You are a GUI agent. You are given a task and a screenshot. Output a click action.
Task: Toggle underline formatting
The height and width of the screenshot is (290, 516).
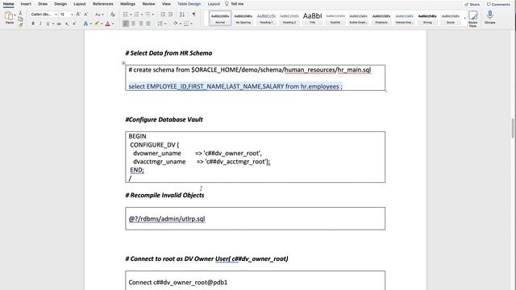click(48, 23)
